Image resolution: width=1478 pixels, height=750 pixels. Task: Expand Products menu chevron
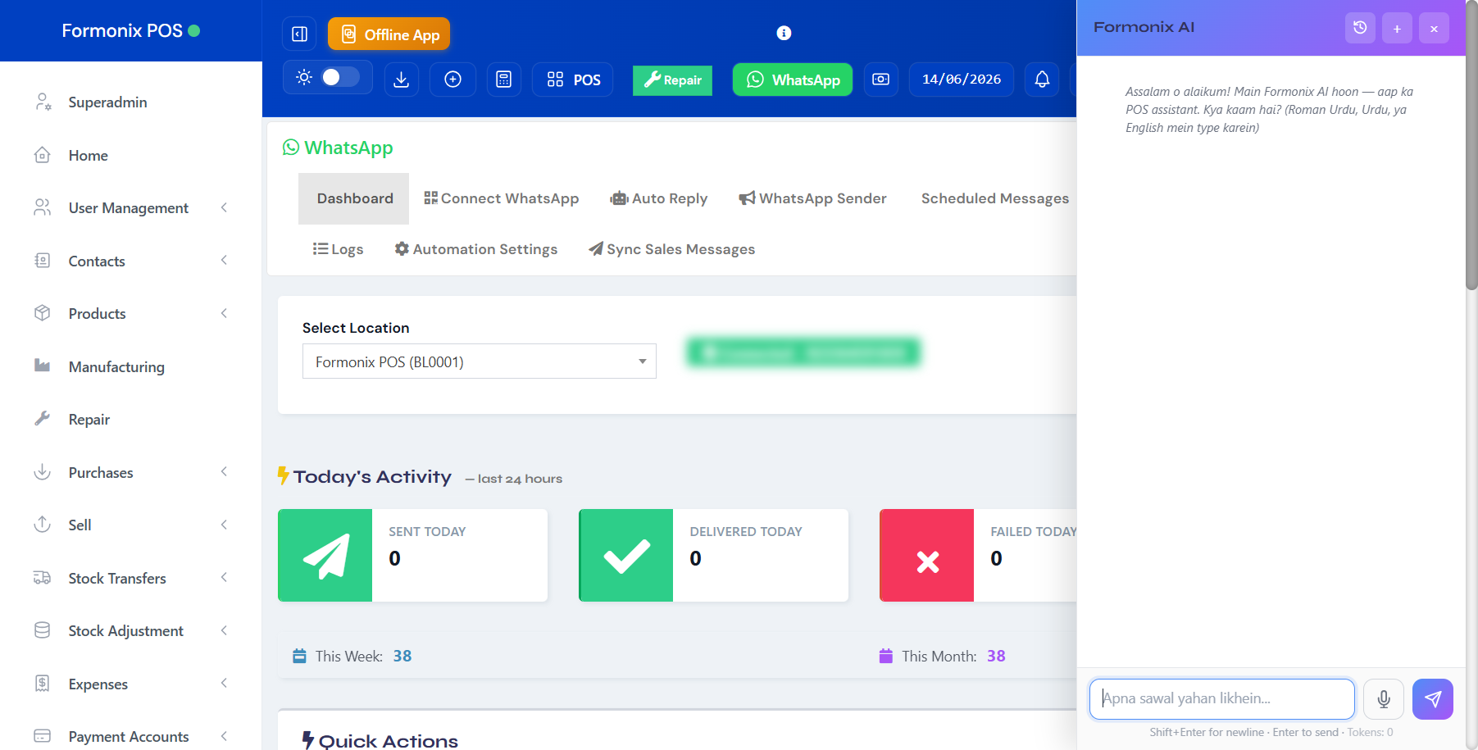click(x=224, y=313)
